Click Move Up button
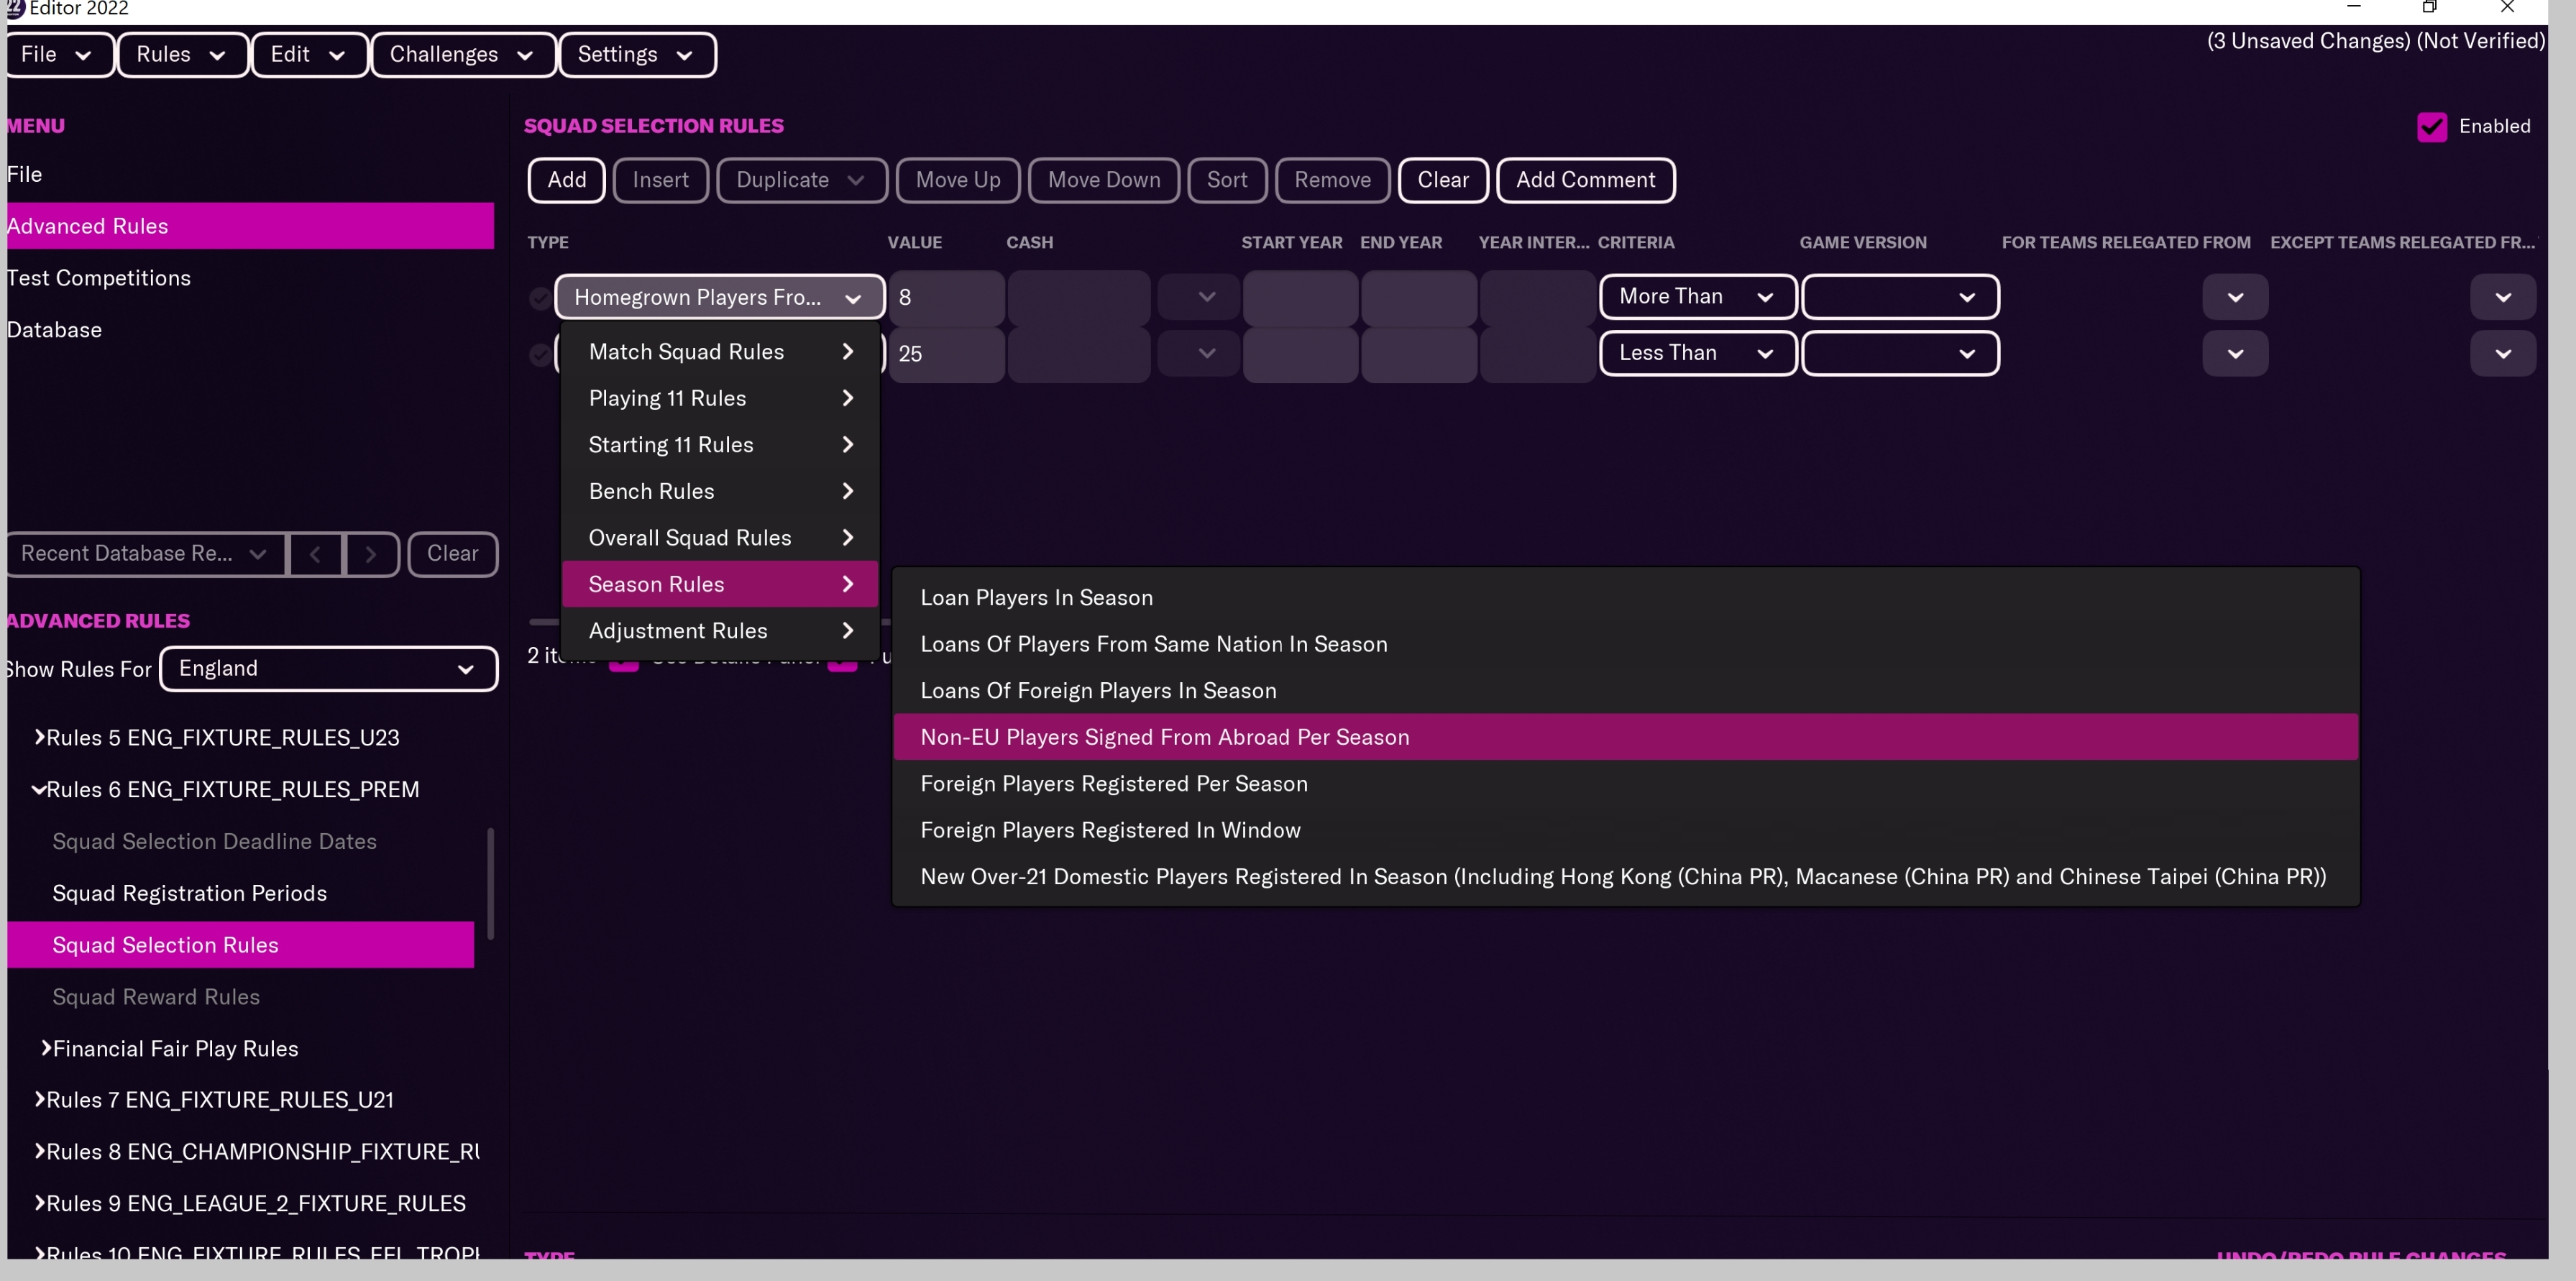 tap(958, 180)
